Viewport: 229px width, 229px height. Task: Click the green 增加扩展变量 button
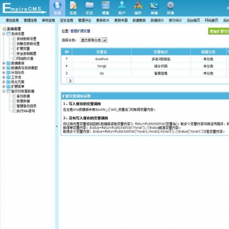coord(219,32)
